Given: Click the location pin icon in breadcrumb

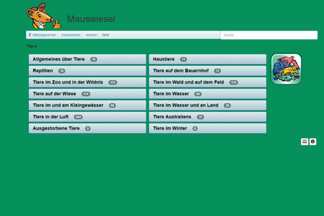Looking at the screenshot, I should pyautogui.click(x=30, y=35).
